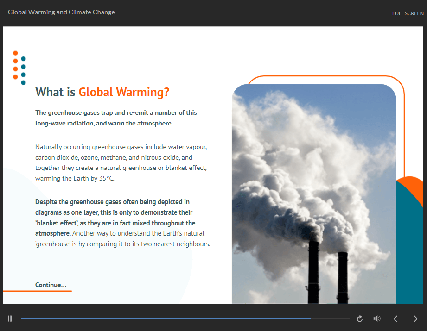Pause the slide playback

pos(10,319)
